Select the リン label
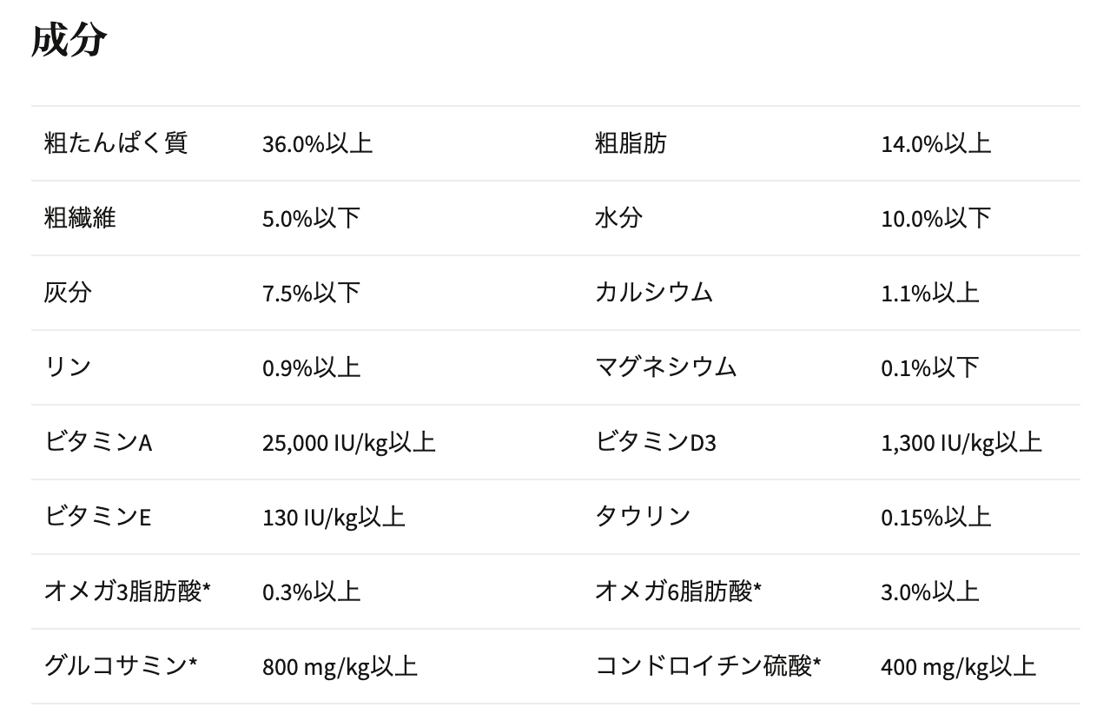Viewport: 1110px width, 707px height. coord(68,367)
